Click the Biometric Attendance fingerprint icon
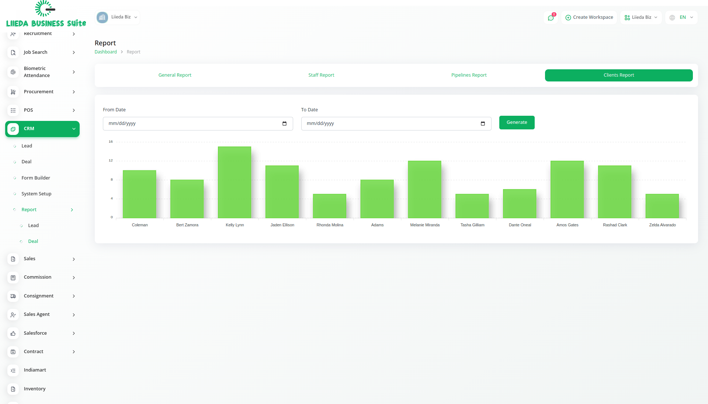Screen dimensions: 708x404 coord(13,72)
